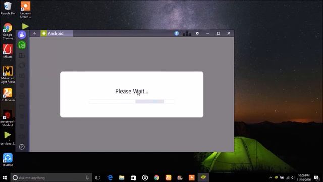Image resolution: width=323 pixels, height=182 pixels.
Task: Open Recycle Bin desktop icon
Action: pos(8,8)
